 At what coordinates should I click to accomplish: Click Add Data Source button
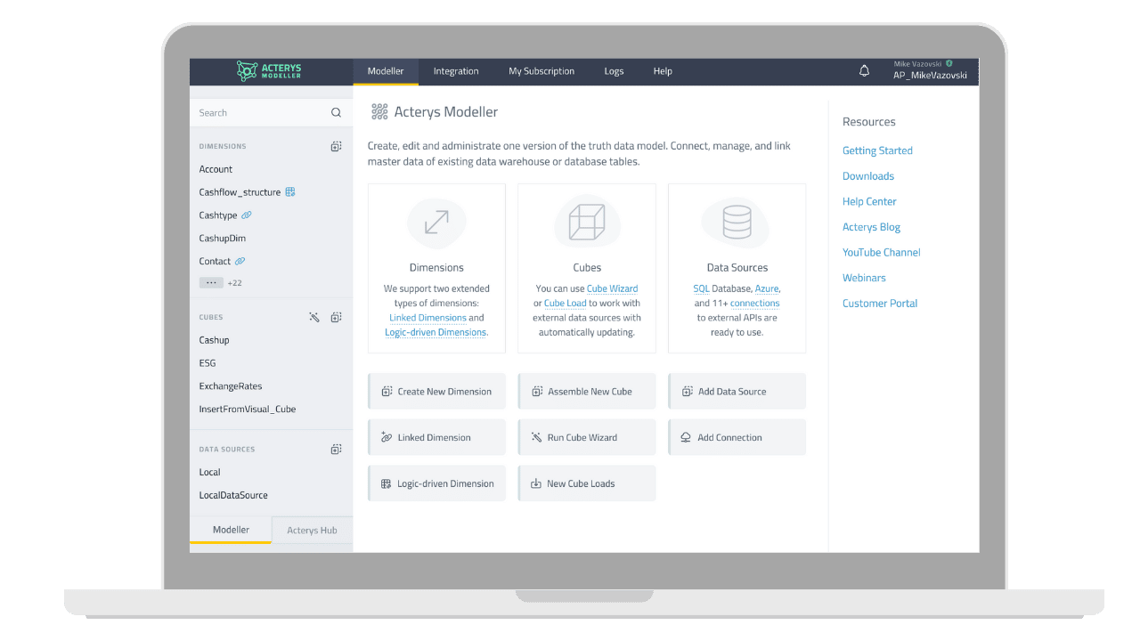[737, 392]
